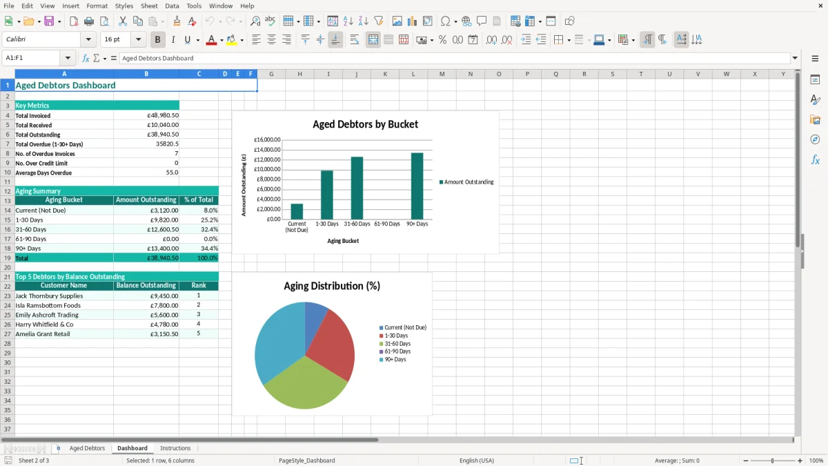Image resolution: width=828 pixels, height=466 pixels.
Task: Click Sort Ascending icon
Action: tap(348, 21)
